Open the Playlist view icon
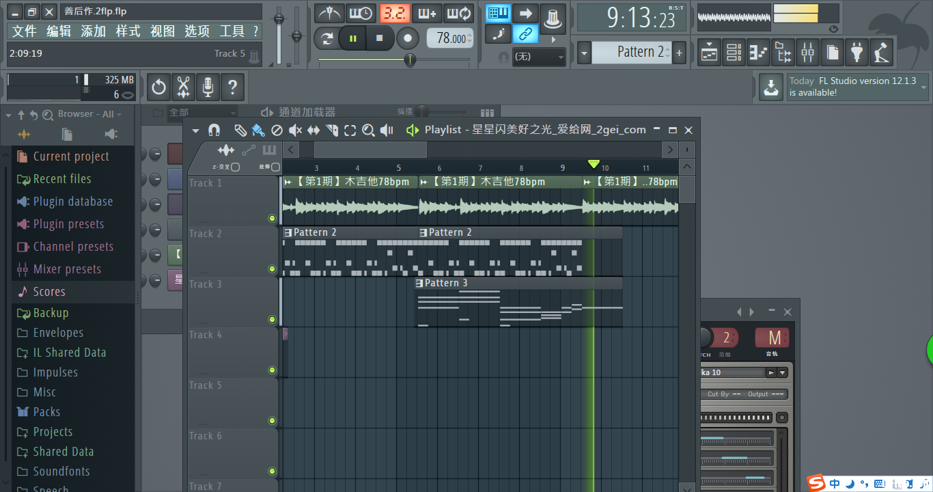This screenshot has height=492, width=933. click(x=710, y=52)
